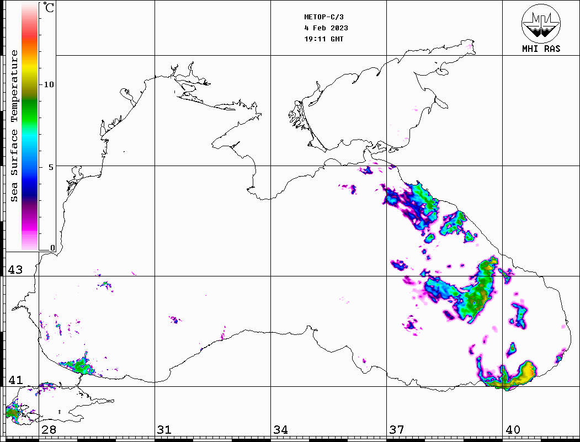Click the 'MHI RAS' label text
The width and height of the screenshot is (580, 442).
click(541, 49)
